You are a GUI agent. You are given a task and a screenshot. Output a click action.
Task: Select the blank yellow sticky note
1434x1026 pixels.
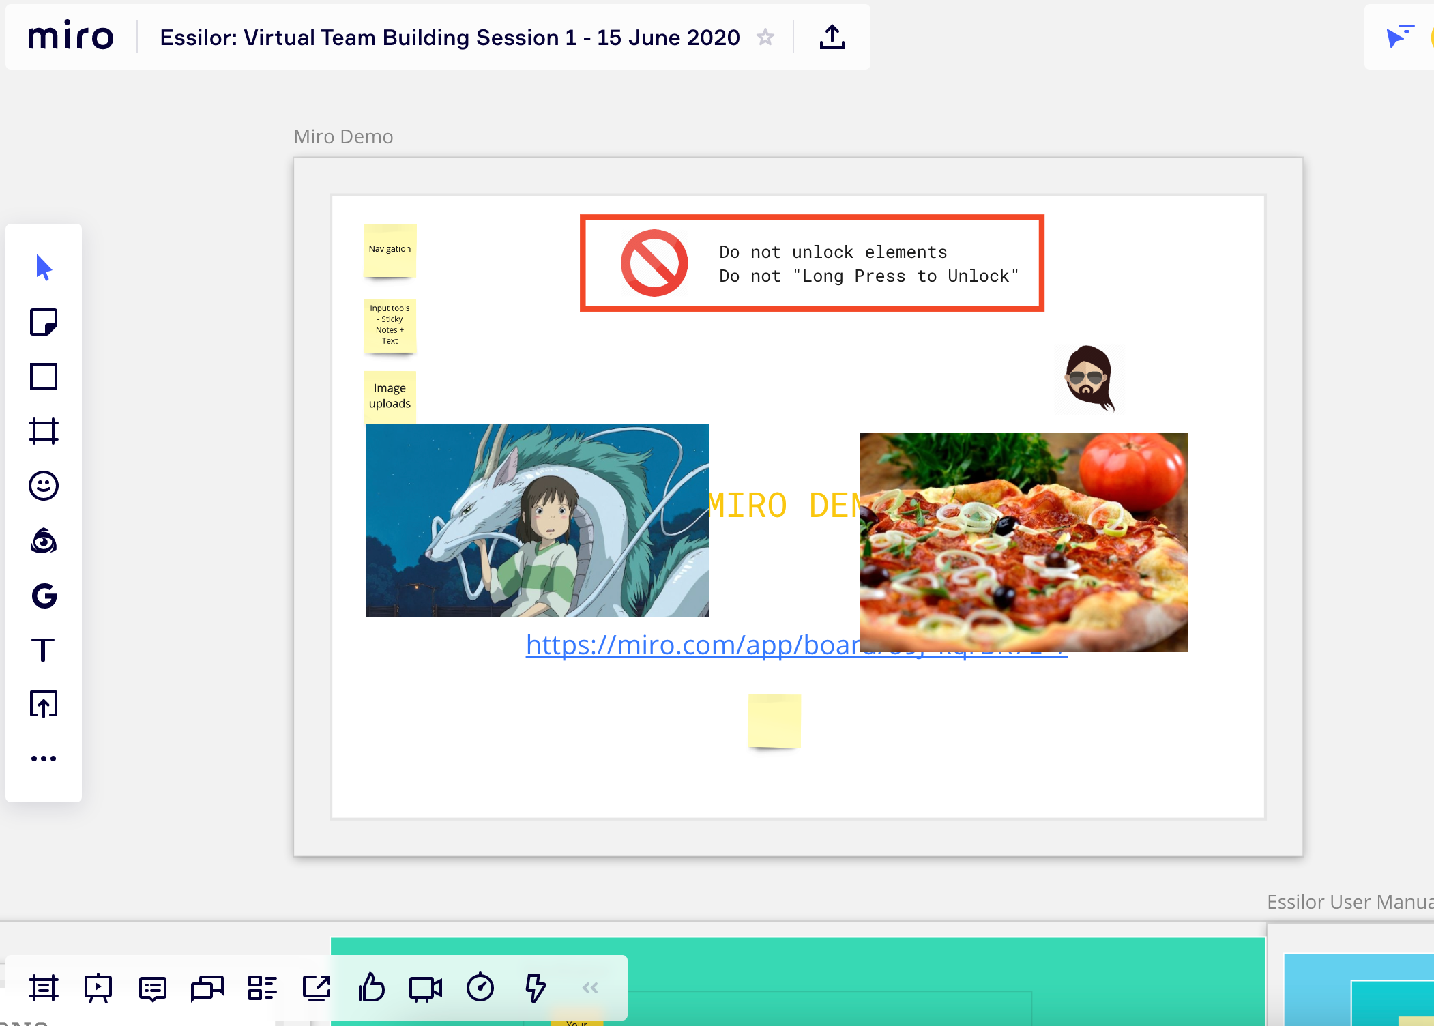point(774,720)
